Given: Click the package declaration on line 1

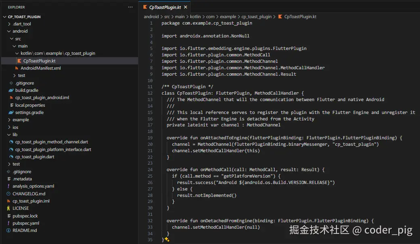Looking at the screenshot, I should (x=206, y=23).
